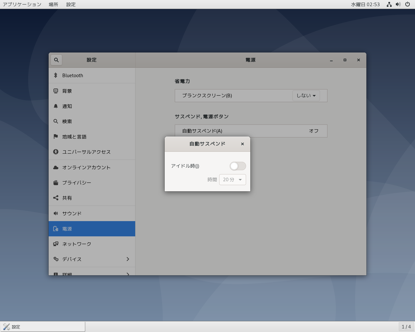Open the 場所 menu in top bar
Screen dimensions: 415x332
pyautogui.click(x=53, y=4)
